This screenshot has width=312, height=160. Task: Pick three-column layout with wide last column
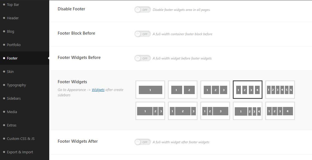tap(215, 111)
